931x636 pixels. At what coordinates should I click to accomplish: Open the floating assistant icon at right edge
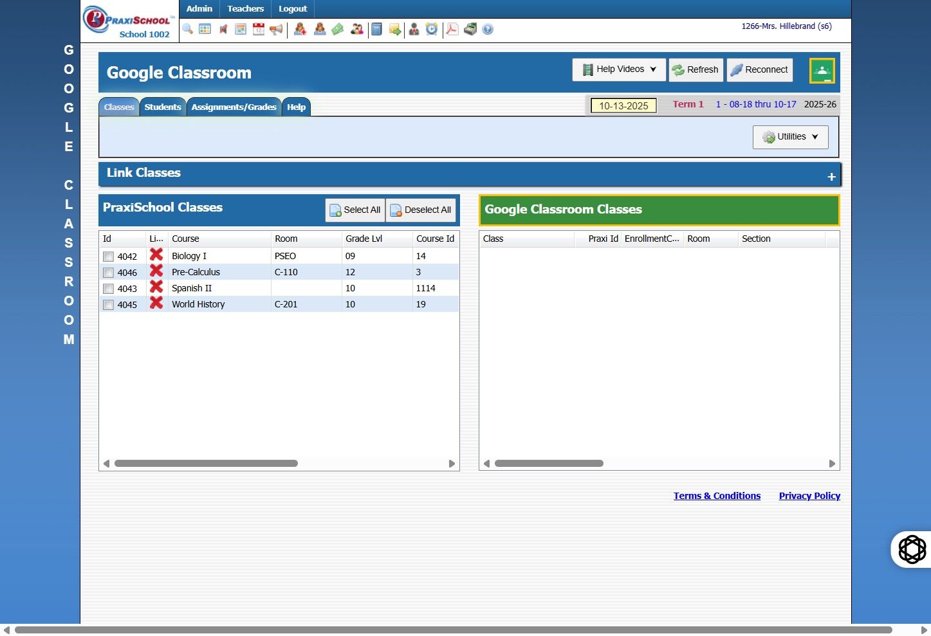[x=912, y=549]
